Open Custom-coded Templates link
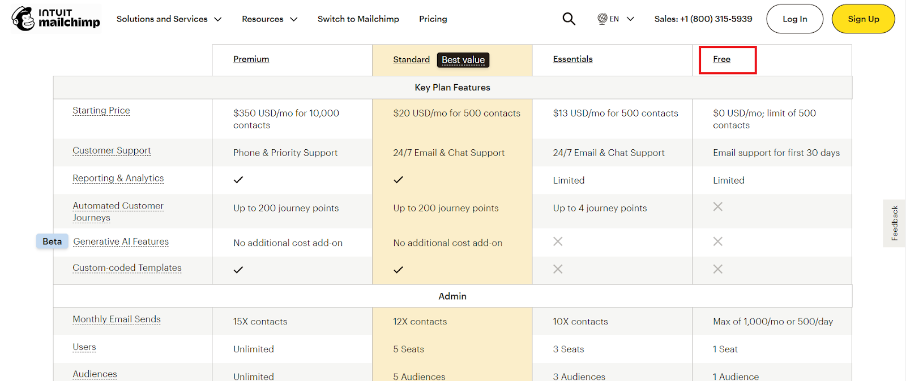Viewport: 906px width, 381px height. click(127, 267)
